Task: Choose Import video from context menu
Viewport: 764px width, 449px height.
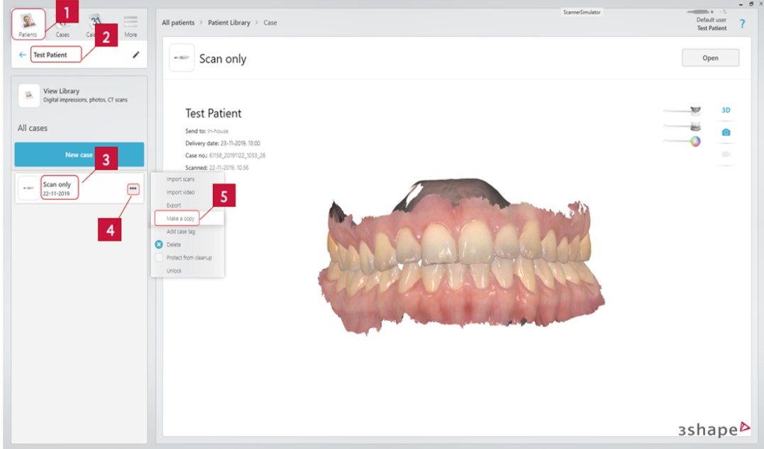Action: pos(180,192)
